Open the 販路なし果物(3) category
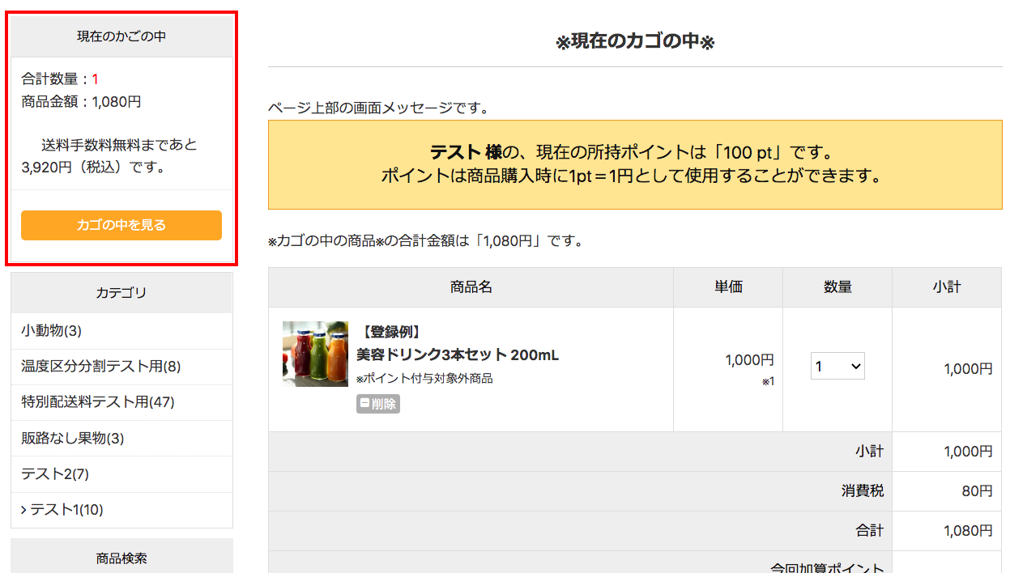Image resolution: width=1010 pixels, height=573 pixels. (72, 438)
